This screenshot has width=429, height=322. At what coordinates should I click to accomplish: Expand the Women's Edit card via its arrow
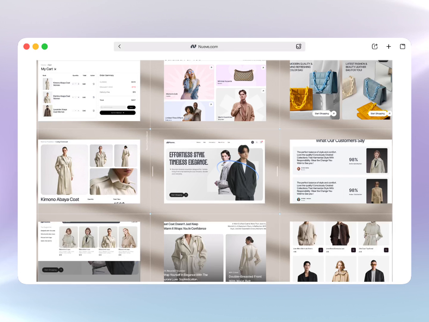[211, 67]
